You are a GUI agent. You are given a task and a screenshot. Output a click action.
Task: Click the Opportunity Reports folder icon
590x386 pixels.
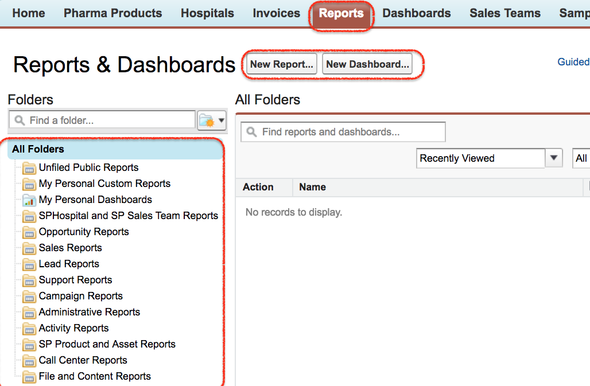coord(29,232)
